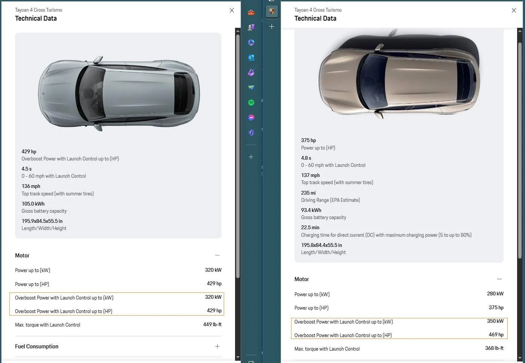The image size is (525, 363).
Task: Click the beige Taycan panel's vertical scrollbar
Action: (520, 150)
